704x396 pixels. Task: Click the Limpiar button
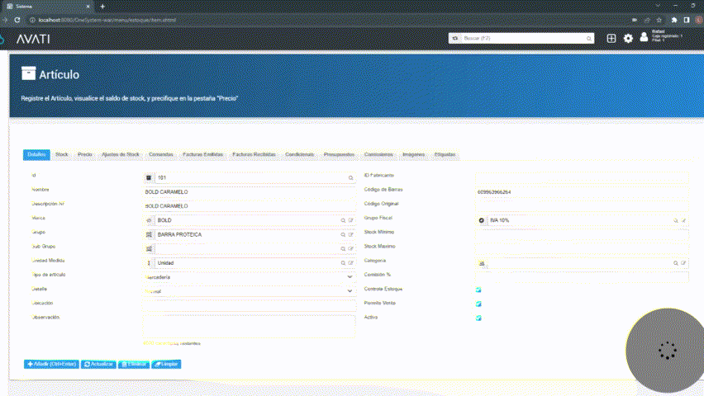(x=166, y=364)
